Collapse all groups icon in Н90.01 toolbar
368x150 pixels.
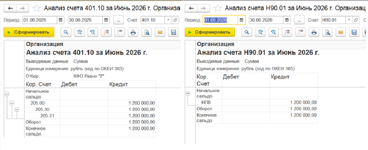[300, 33]
